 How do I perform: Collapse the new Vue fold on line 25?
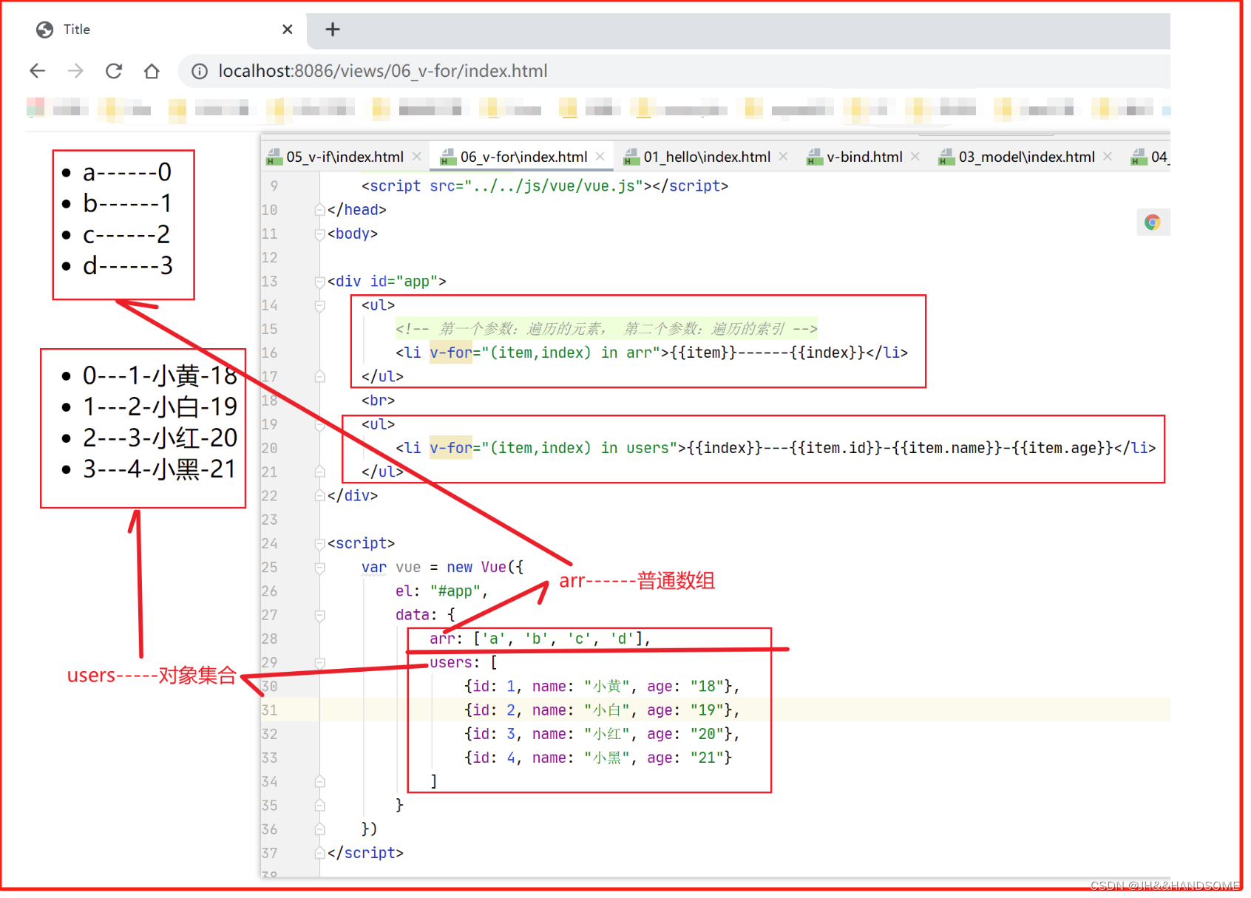click(320, 568)
